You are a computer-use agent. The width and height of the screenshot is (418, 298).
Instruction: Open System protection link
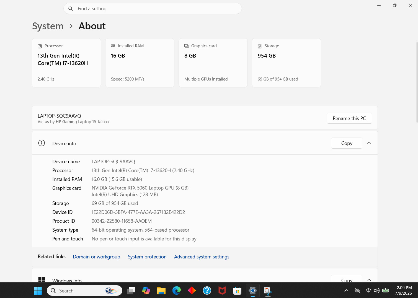coord(147,257)
